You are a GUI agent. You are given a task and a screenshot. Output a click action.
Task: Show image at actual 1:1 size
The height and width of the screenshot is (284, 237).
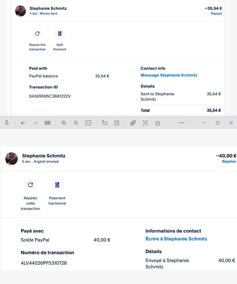(88, 123)
